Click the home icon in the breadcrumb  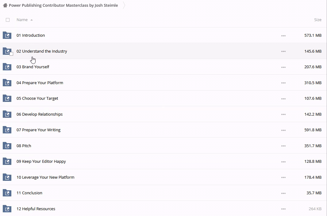(5, 5)
